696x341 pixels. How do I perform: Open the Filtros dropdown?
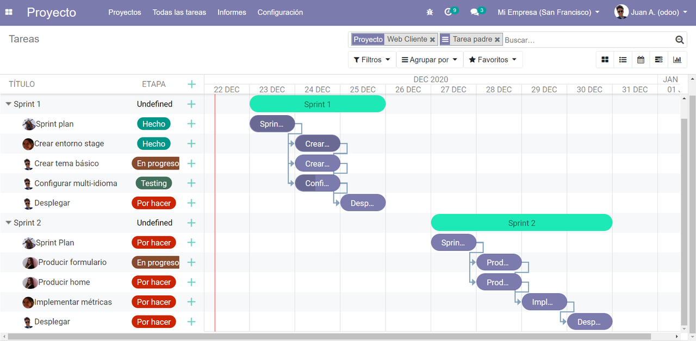[372, 60]
